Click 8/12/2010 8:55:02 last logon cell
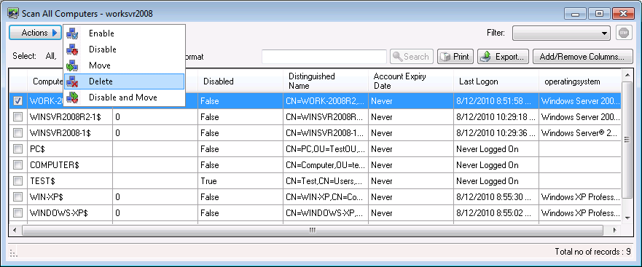The width and height of the screenshot is (642, 267). 496,213
